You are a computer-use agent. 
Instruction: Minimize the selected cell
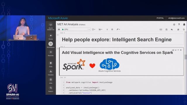tap(178, 50)
